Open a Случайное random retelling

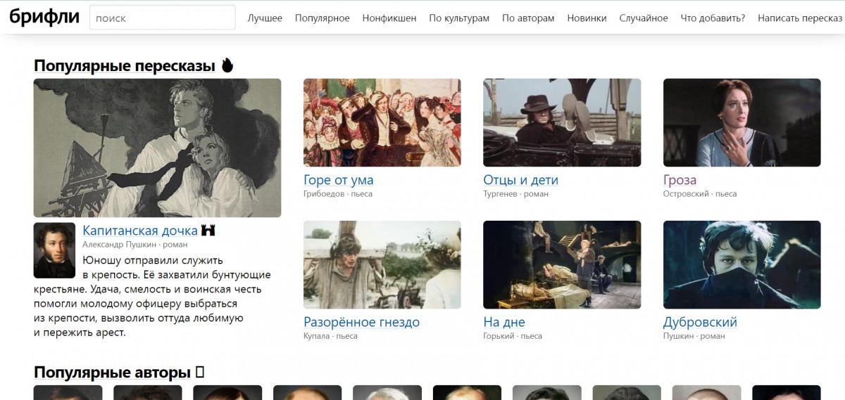point(644,18)
